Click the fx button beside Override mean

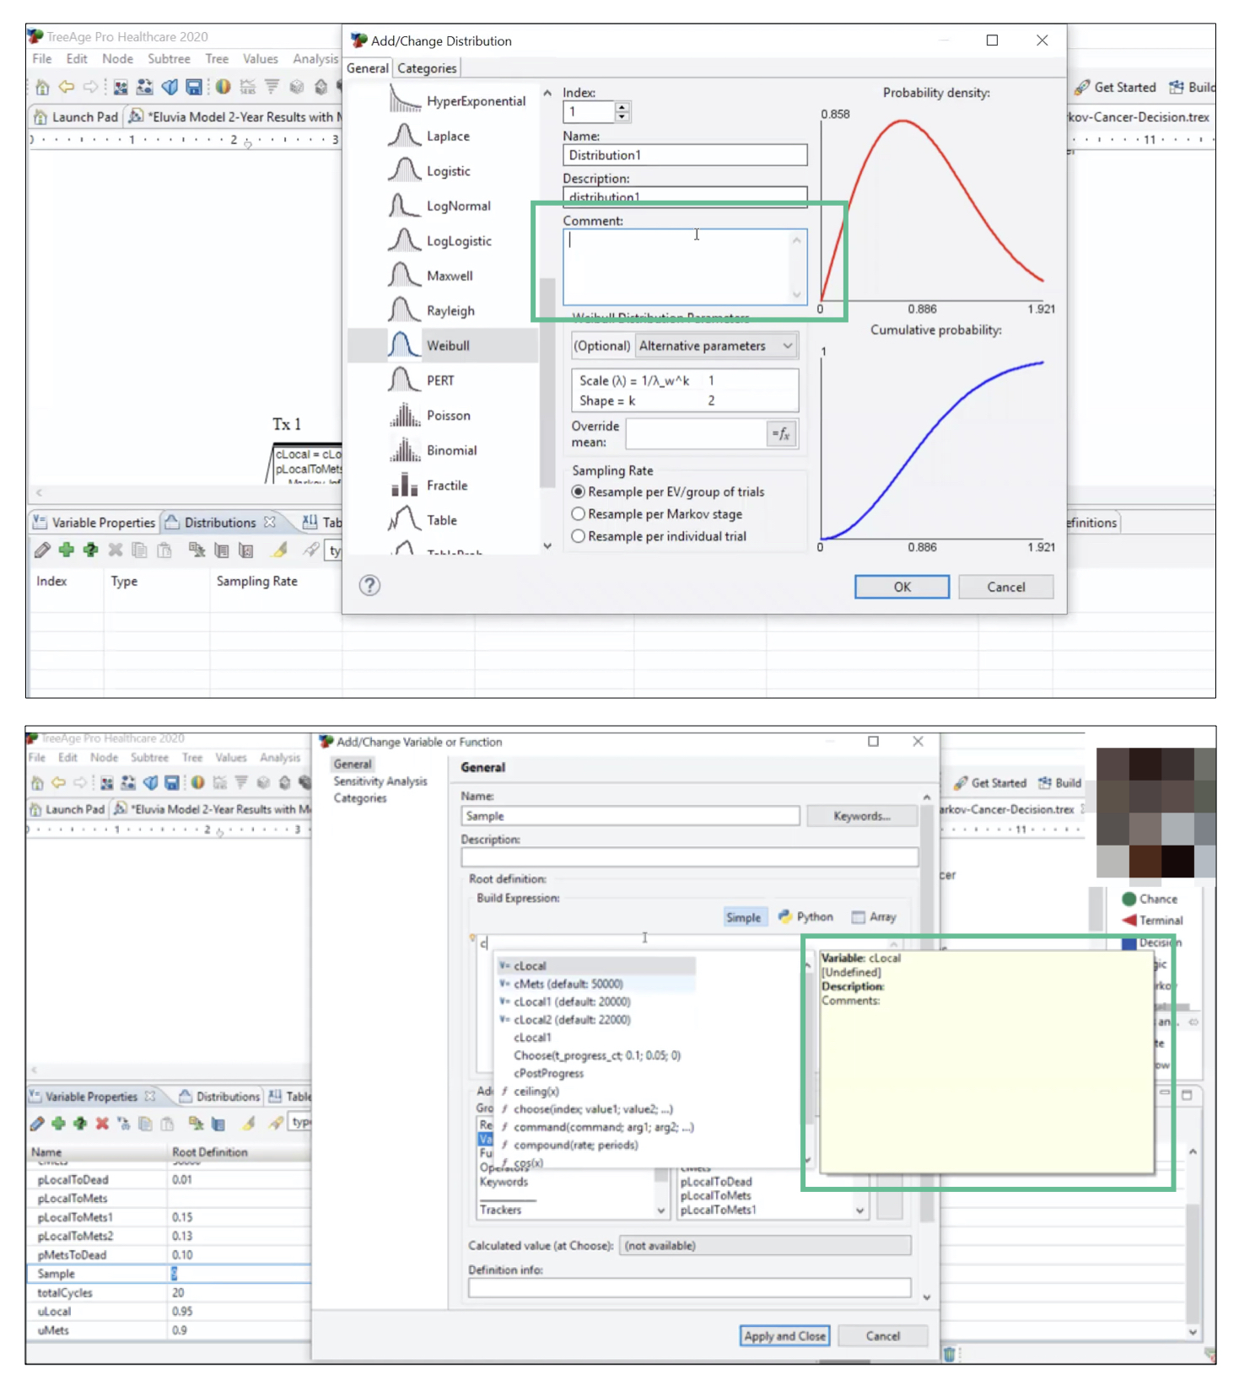pos(781,434)
